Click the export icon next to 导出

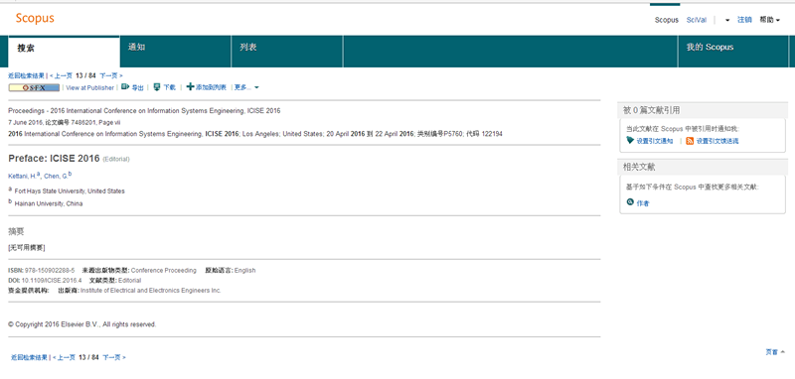(x=125, y=87)
